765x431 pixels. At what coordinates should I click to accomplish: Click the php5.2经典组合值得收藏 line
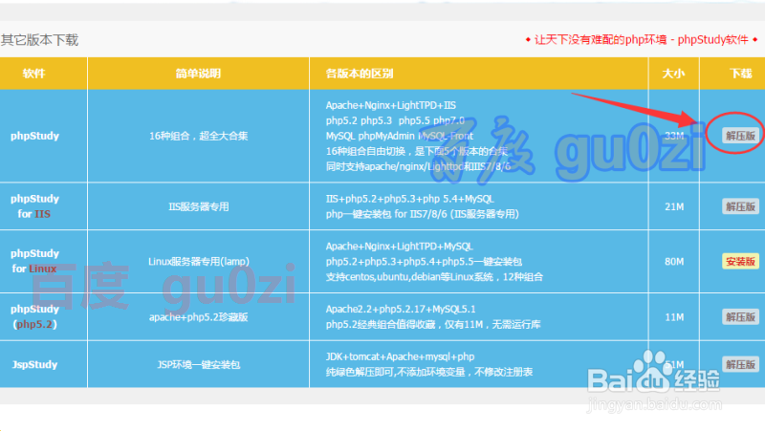tap(433, 325)
